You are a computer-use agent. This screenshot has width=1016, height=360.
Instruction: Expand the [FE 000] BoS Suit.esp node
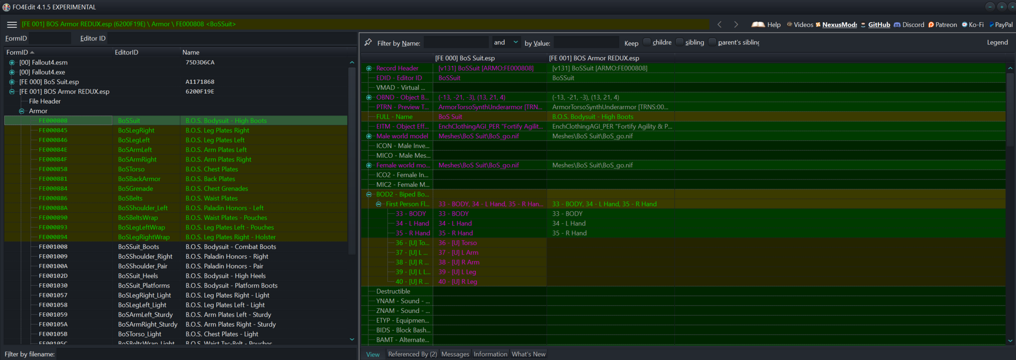pos(12,82)
